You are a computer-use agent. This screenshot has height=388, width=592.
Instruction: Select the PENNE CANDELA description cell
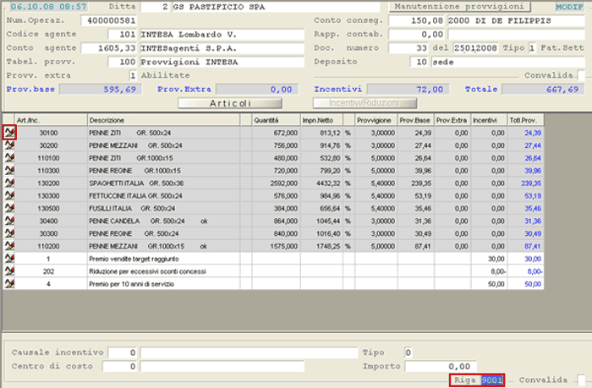[163, 221]
